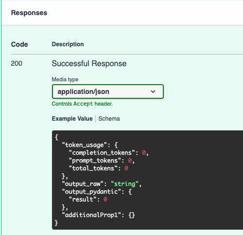Click the 200 response code
243x235 pixels.
click(x=17, y=63)
